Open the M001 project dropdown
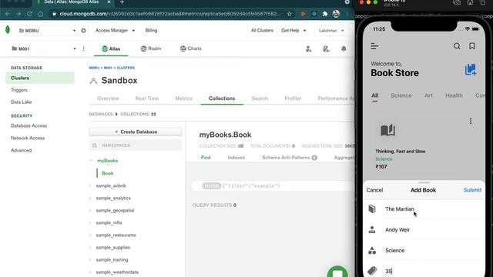 pyautogui.click(x=43, y=48)
